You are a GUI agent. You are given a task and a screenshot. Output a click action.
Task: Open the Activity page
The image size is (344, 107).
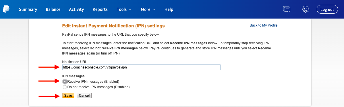[76, 9]
